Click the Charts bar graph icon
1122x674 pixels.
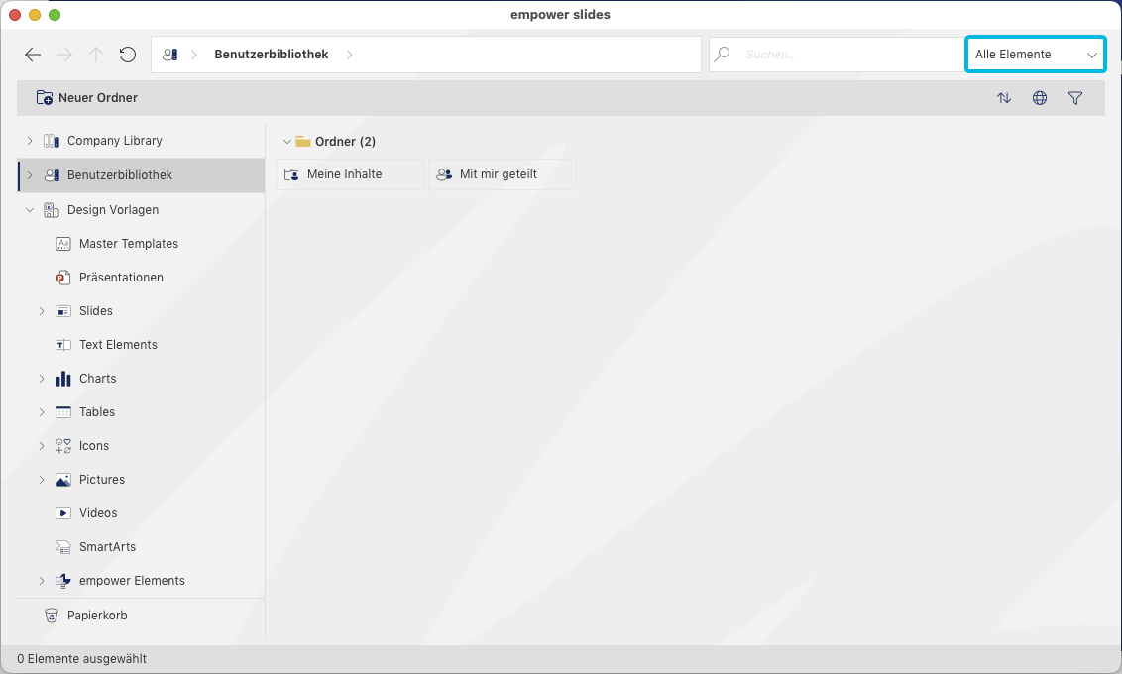63,379
